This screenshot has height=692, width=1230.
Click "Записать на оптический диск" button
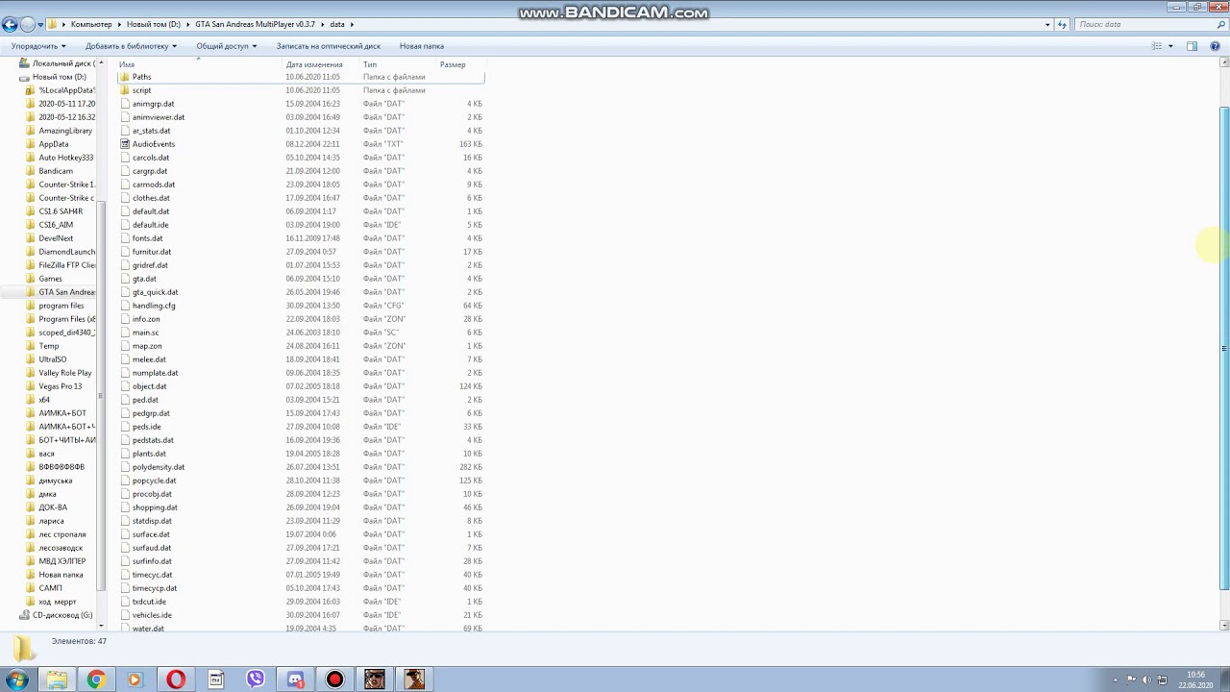pyautogui.click(x=328, y=46)
